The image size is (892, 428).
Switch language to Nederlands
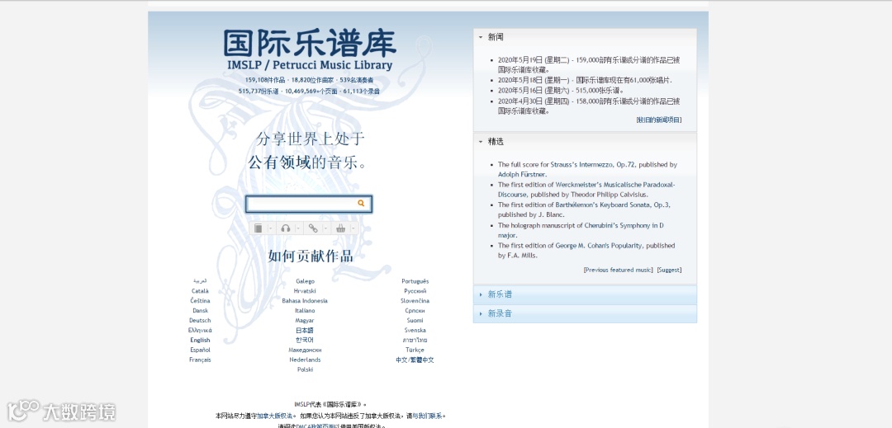tap(305, 360)
